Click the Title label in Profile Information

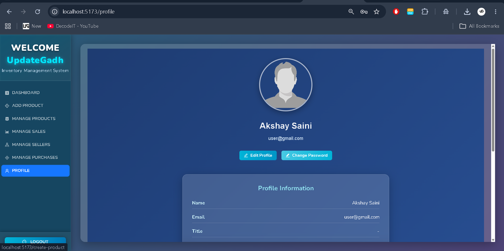pos(197,231)
